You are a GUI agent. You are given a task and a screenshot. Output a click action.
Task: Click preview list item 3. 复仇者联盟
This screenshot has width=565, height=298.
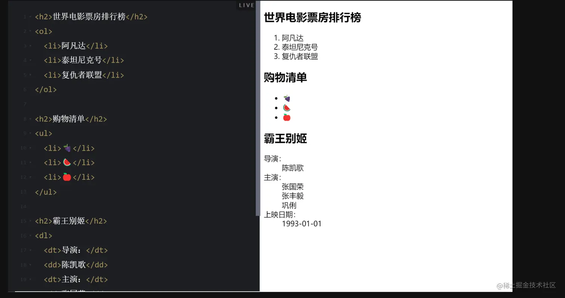pos(296,56)
